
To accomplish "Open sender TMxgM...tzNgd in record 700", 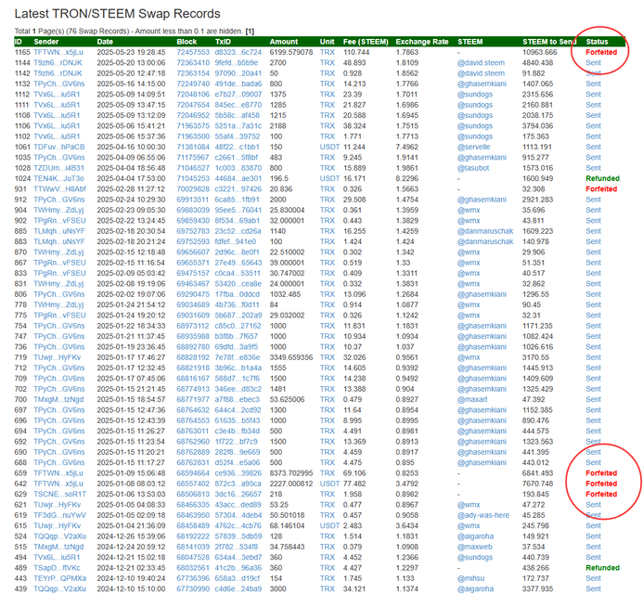I will 58,399.
